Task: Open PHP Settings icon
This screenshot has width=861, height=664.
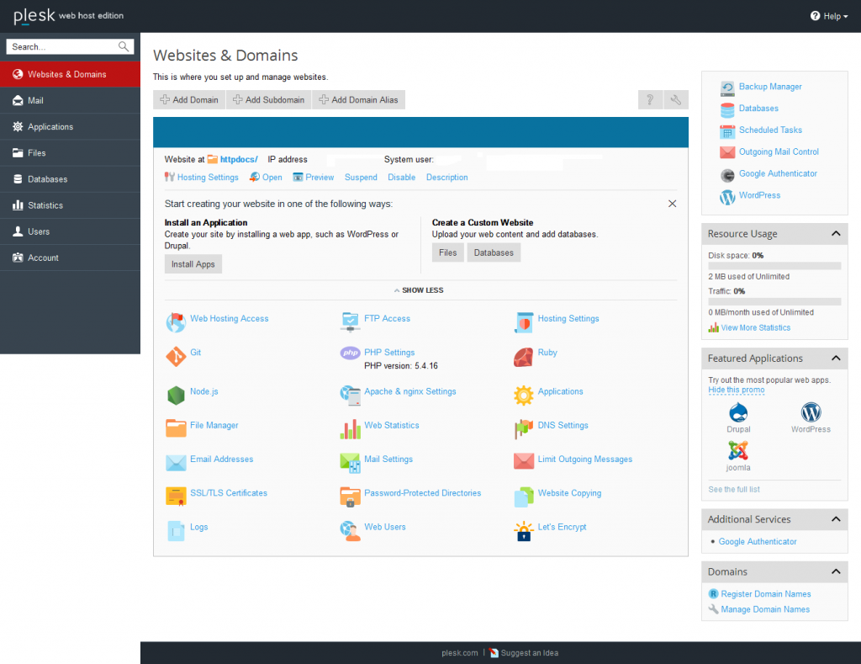Action: coord(350,353)
